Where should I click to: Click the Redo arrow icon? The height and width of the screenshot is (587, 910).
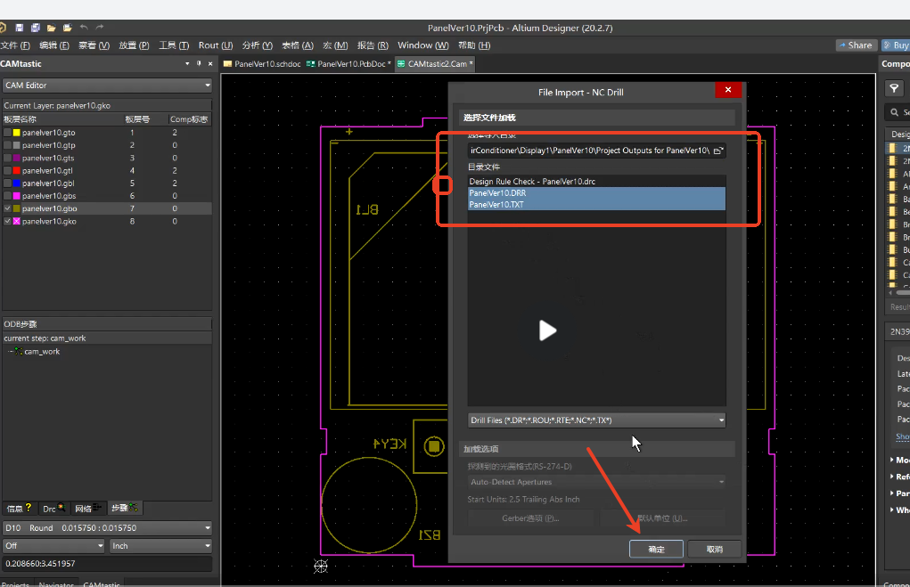click(x=100, y=28)
